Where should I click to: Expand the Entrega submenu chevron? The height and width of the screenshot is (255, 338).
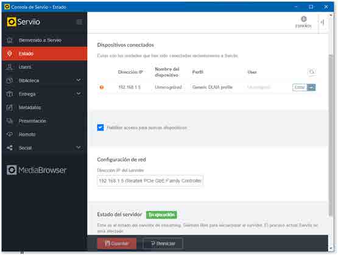[79, 94]
